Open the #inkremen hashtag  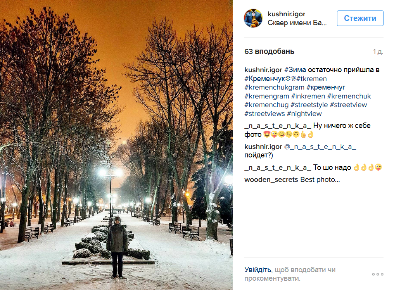(308, 96)
